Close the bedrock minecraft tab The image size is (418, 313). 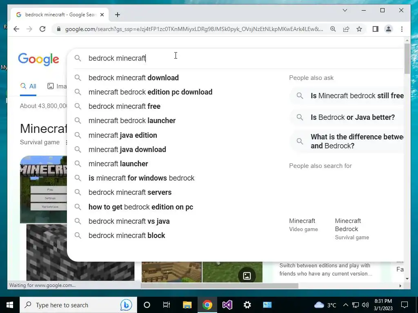(102, 15)
